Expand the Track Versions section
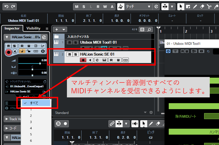The width and height of the screenshot is (219, 145). tap(7, 119)
